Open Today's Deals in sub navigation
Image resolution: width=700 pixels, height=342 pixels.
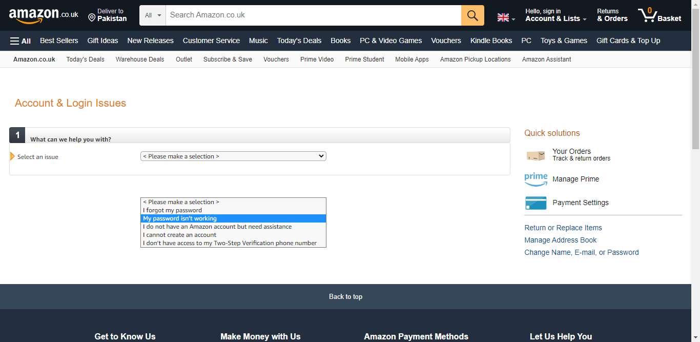tap(85, 59)
